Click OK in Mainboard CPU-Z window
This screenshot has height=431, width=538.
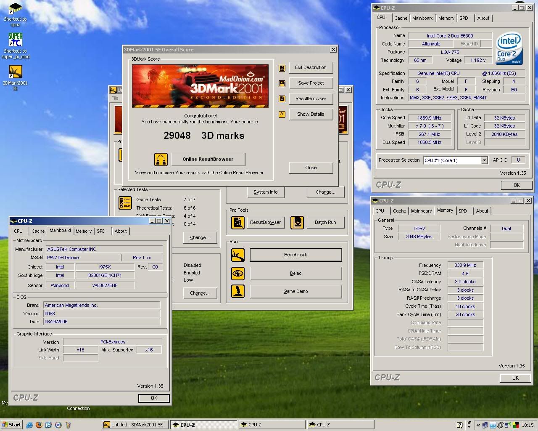click(x=154, y=398)
